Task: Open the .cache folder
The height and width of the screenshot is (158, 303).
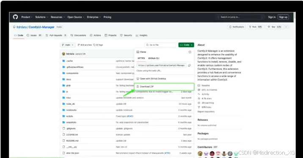Action: click(x=69, y=61)
